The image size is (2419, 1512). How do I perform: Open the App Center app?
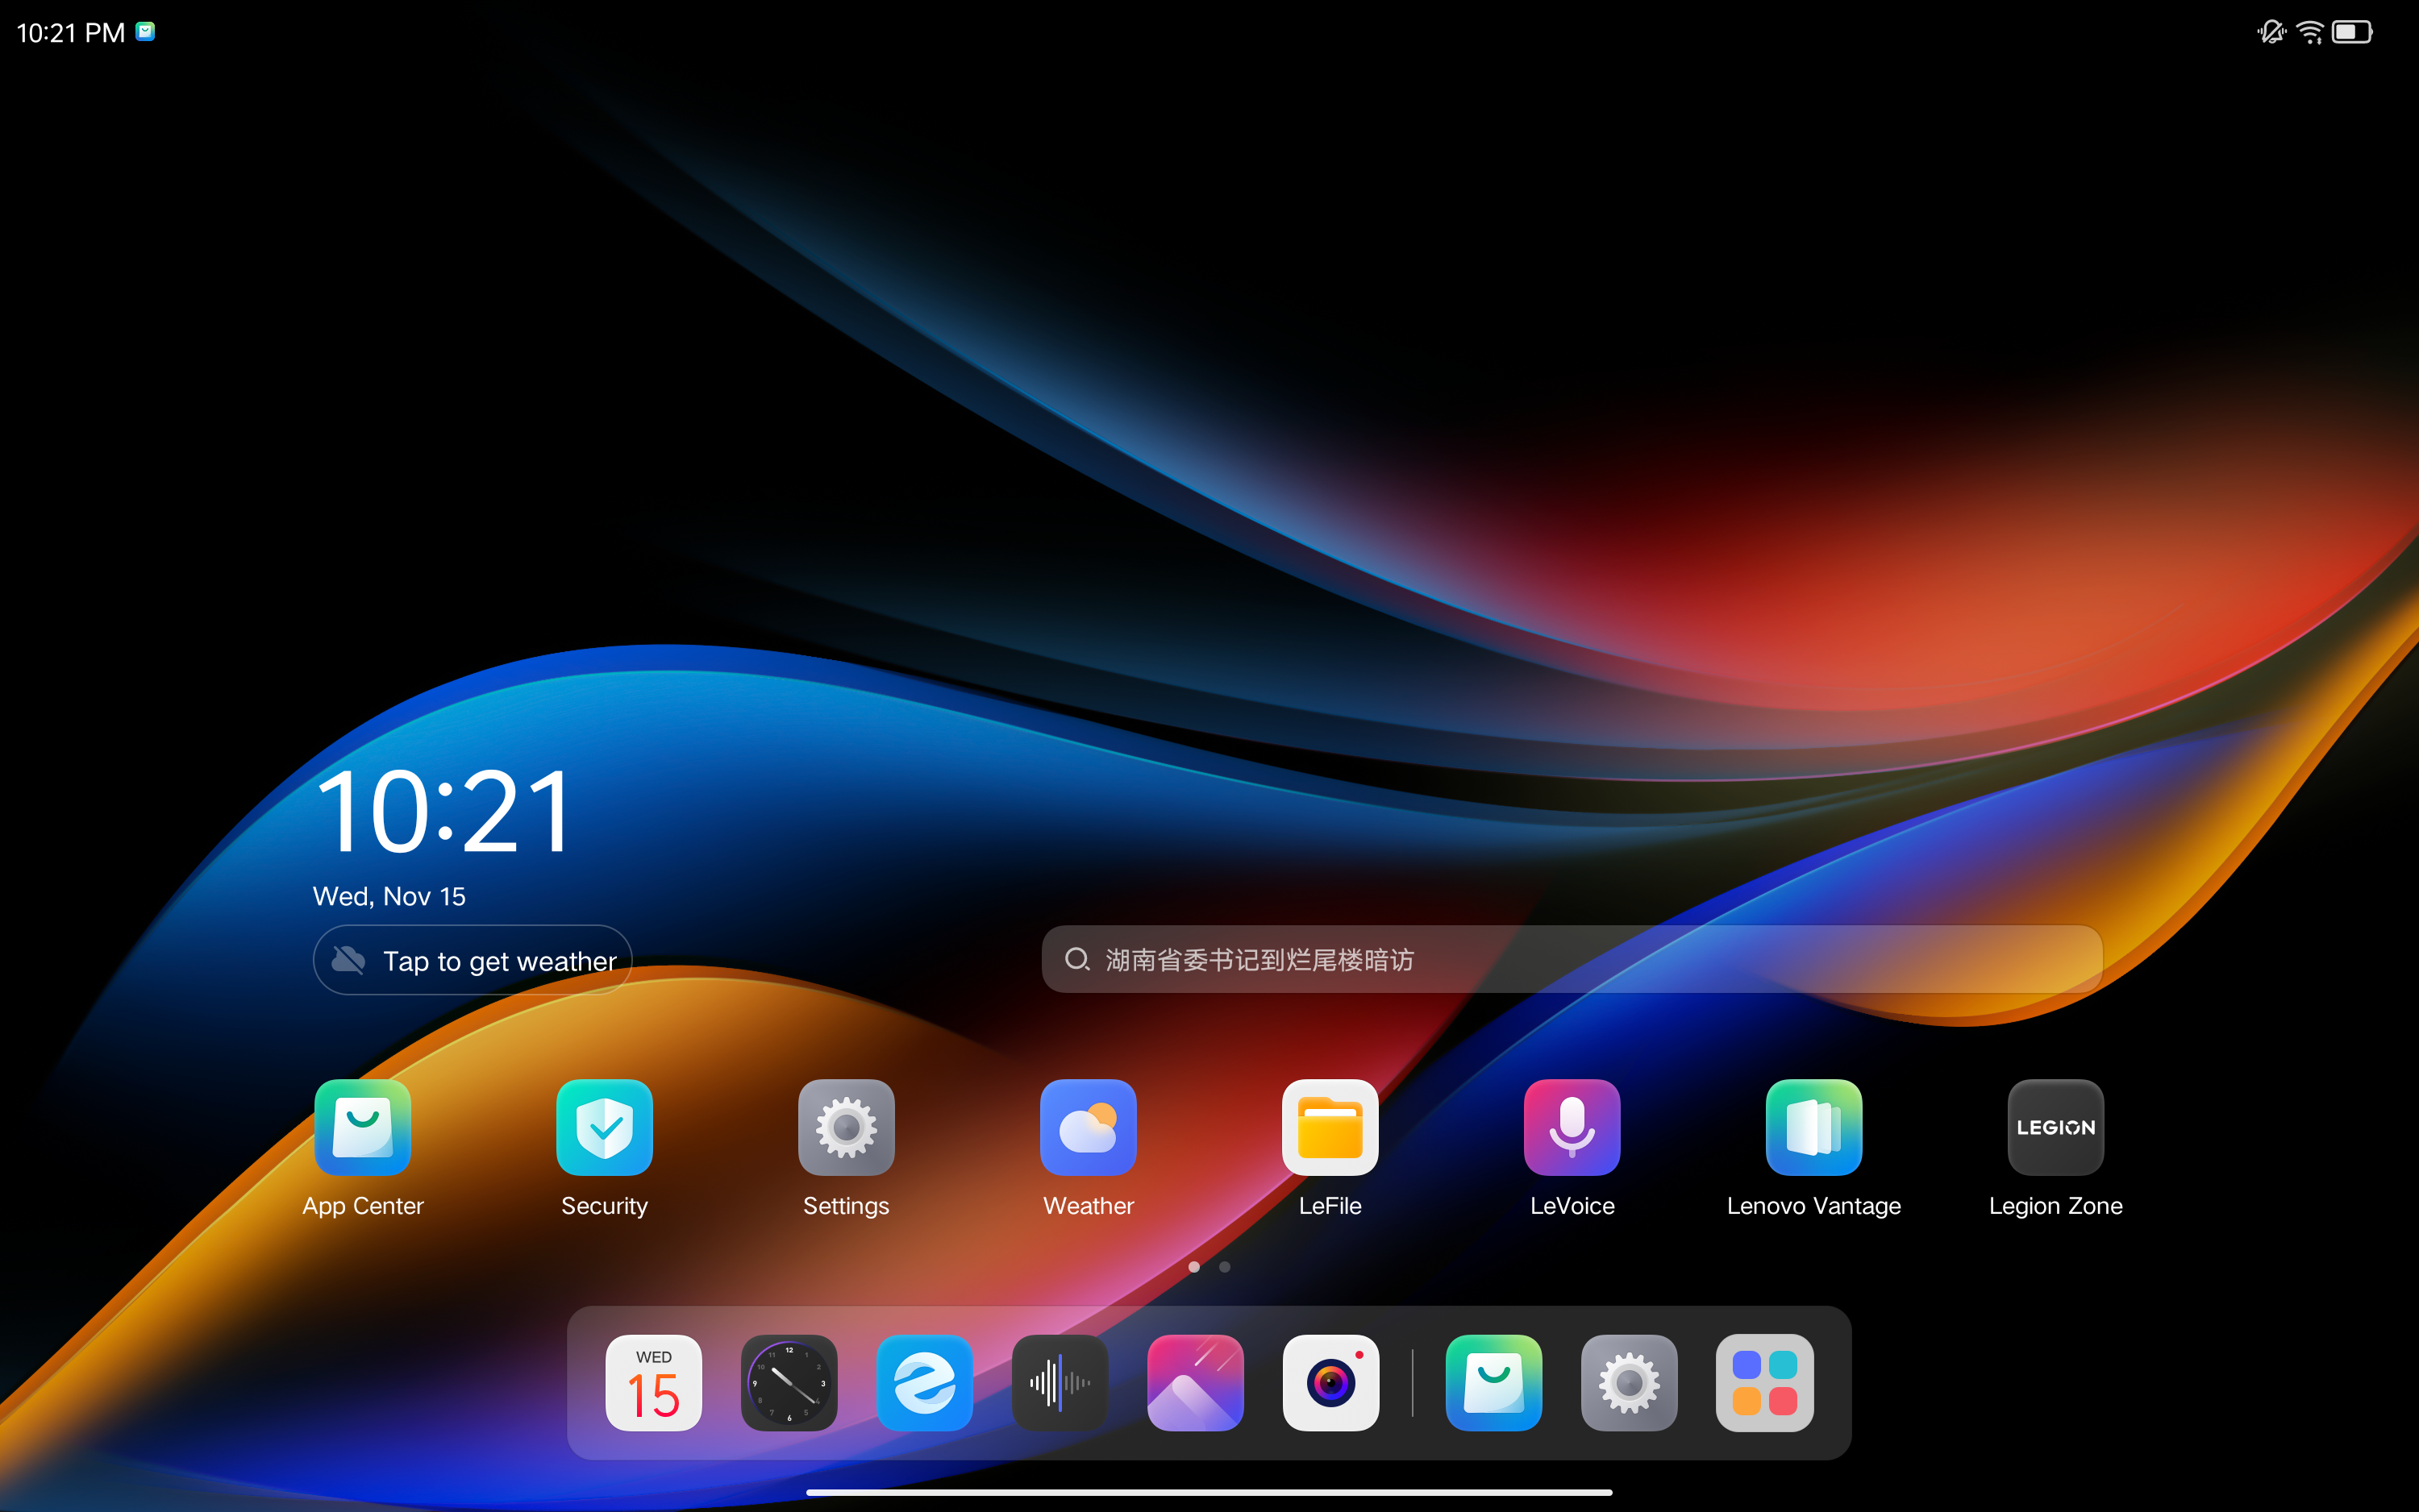click(x=362, y=1127)
